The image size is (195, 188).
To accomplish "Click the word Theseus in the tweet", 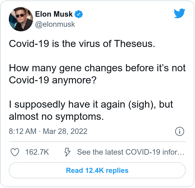I will click(x=134, y=44).
